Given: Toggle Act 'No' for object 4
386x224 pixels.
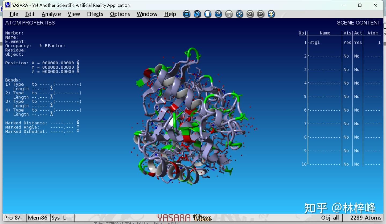Looking at the screenshot, I should click(x=357, y=83).
